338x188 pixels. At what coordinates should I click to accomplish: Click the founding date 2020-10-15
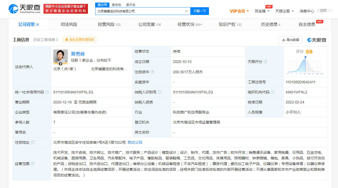click(x=182, y=62)
